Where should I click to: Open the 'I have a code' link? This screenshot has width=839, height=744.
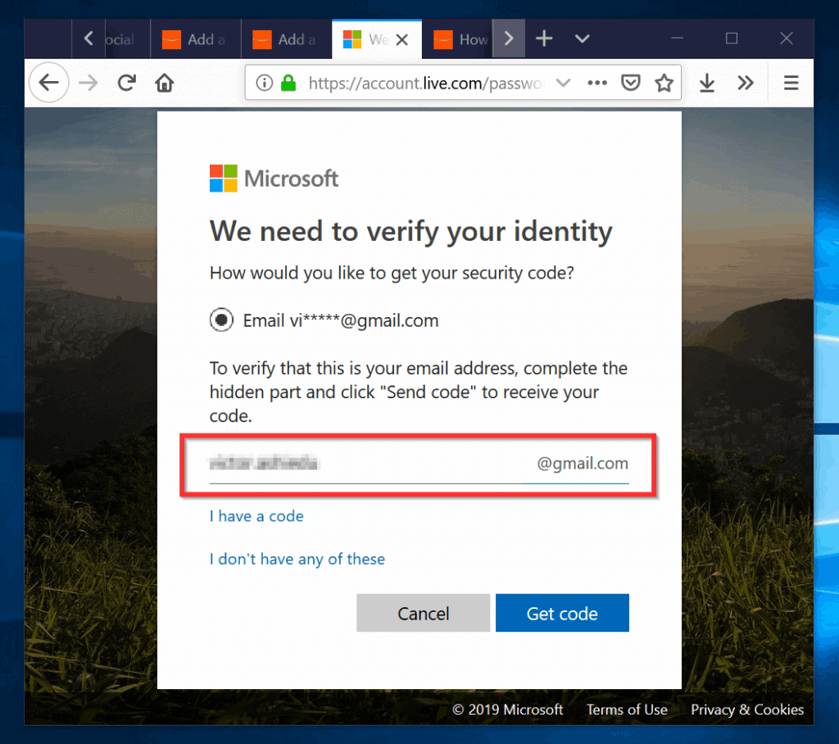(x=256, y=516)
